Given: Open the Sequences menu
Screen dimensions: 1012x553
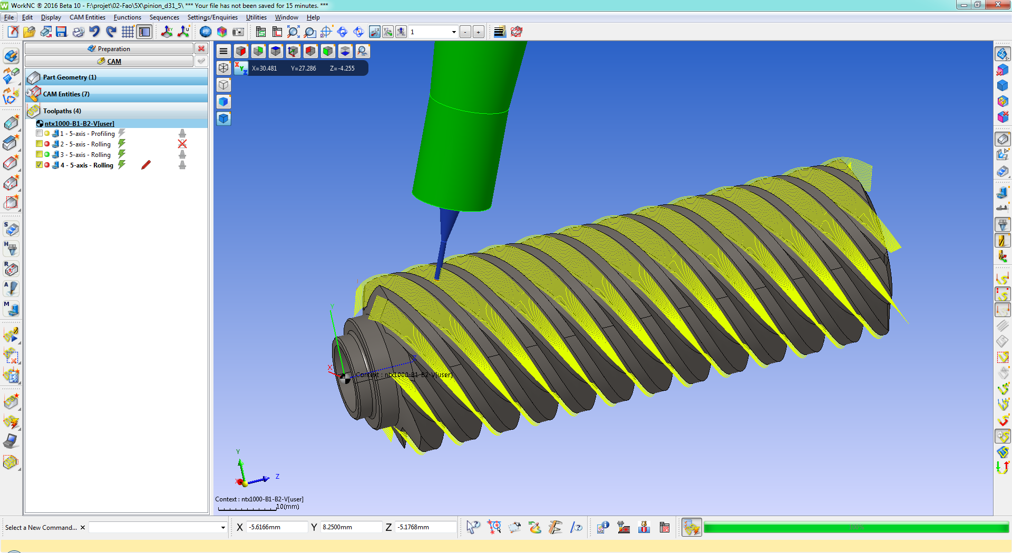Looking at the screenshot, I should tap(164, 17).
